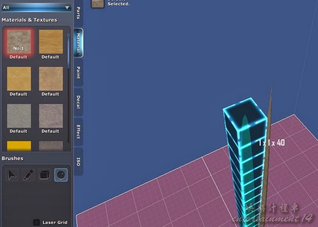Image resolution: width=318 pixels, height=227 pixels.
Task: Select the gray concrete material in third row
Action: pyautogui.click(x=19, y=116)
